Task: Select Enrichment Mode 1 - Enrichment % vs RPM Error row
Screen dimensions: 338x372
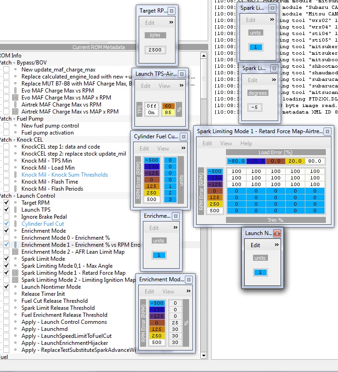Action: click(x=81, y=245)
